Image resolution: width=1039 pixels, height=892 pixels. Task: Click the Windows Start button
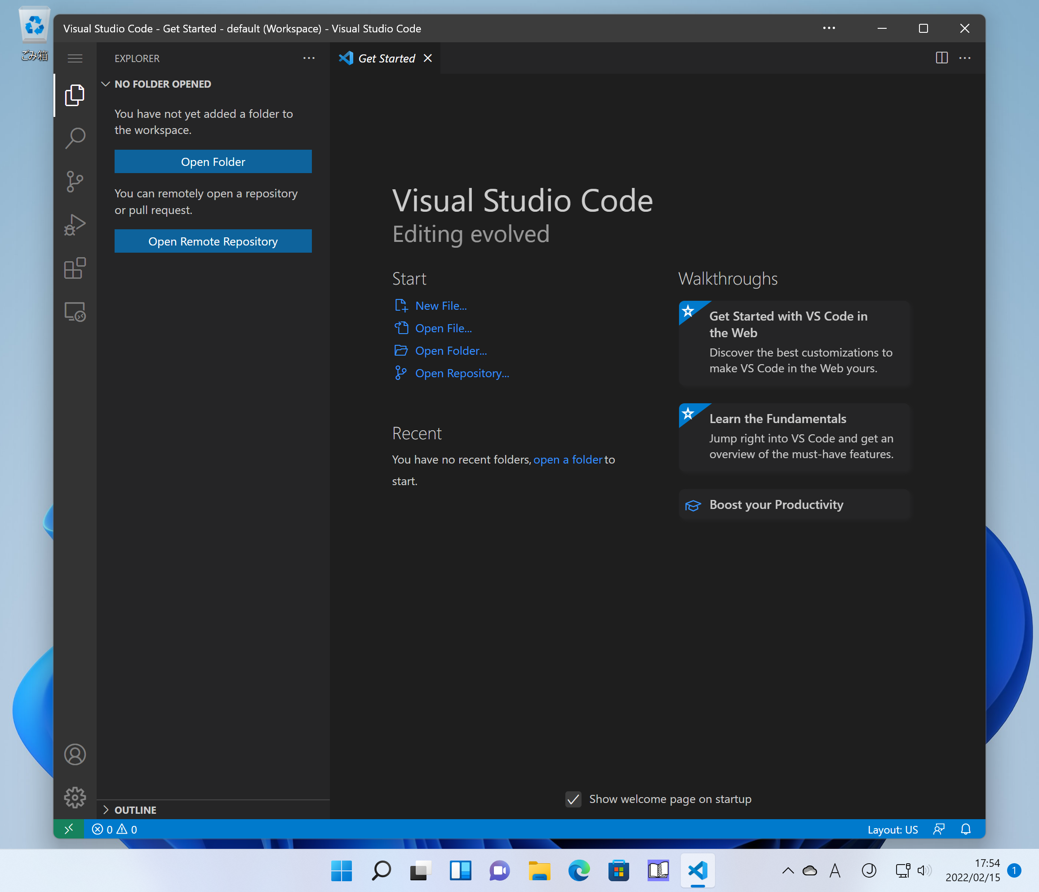tap(342, 870)
